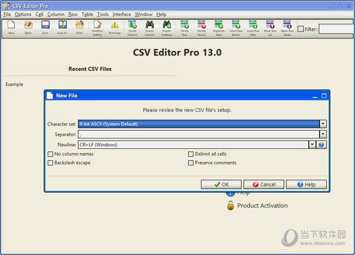The width and height of the screenshot is (355, 255).
Task: Open the Table menu
Action: 88,14
